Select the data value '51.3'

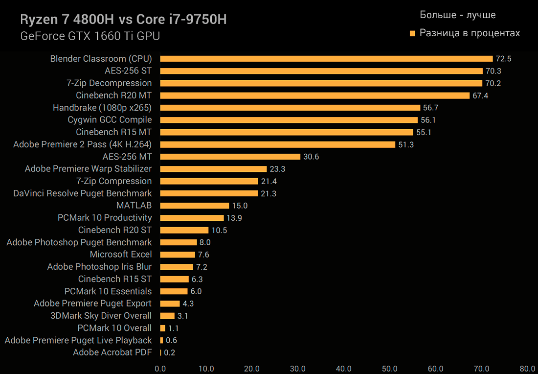click(x=406, y=144)
